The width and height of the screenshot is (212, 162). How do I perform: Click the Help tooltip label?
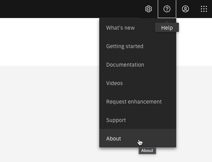[x=167, y=28]
